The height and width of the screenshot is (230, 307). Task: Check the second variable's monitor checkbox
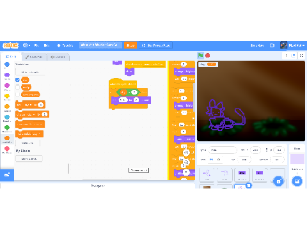(x=17, y=87)
